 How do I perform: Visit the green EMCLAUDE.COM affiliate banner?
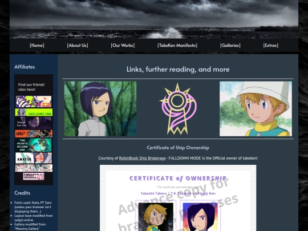click(x=34, y=112)
